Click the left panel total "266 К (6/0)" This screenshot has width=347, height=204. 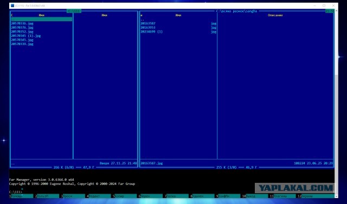[64, 167]
